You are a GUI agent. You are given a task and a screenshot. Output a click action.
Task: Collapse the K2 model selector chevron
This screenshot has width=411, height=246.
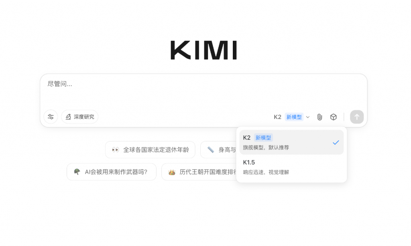tap(308, 117)
